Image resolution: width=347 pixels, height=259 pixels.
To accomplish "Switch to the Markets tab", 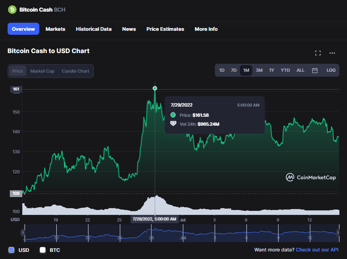I will pyautogui.click(x=55, y=29).
